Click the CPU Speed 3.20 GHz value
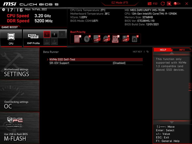The width and height of the screenshot is (192, 144). coord(43,16)
